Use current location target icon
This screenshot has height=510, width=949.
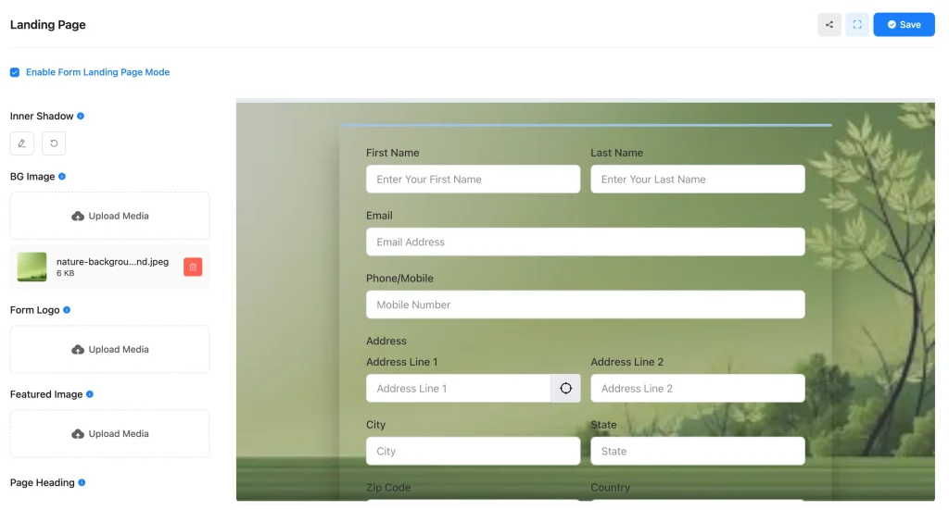[566, 389]
